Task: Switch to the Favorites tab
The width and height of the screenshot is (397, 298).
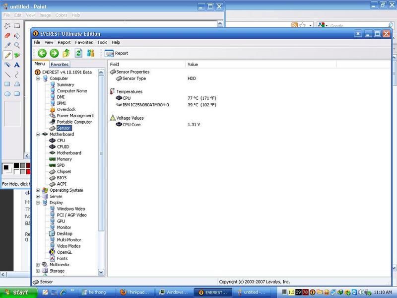Action: [60, 64]
